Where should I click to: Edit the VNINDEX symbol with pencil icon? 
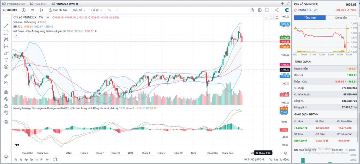click(315, 10)
